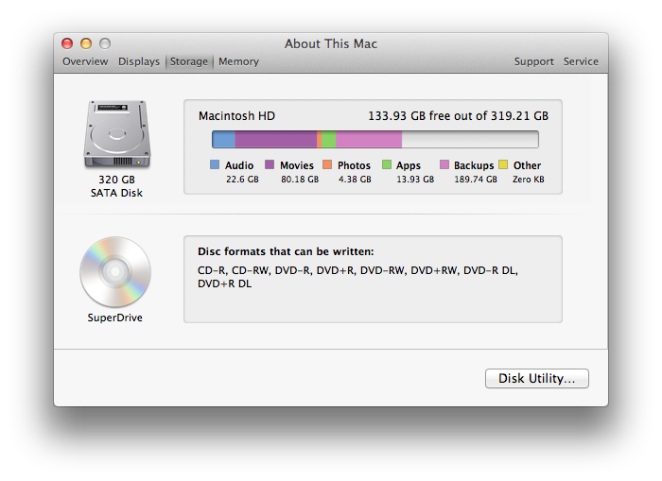Select the Storage tab
Image resolution: width=662 pixels, height=481 pixels.
[189, 61]
